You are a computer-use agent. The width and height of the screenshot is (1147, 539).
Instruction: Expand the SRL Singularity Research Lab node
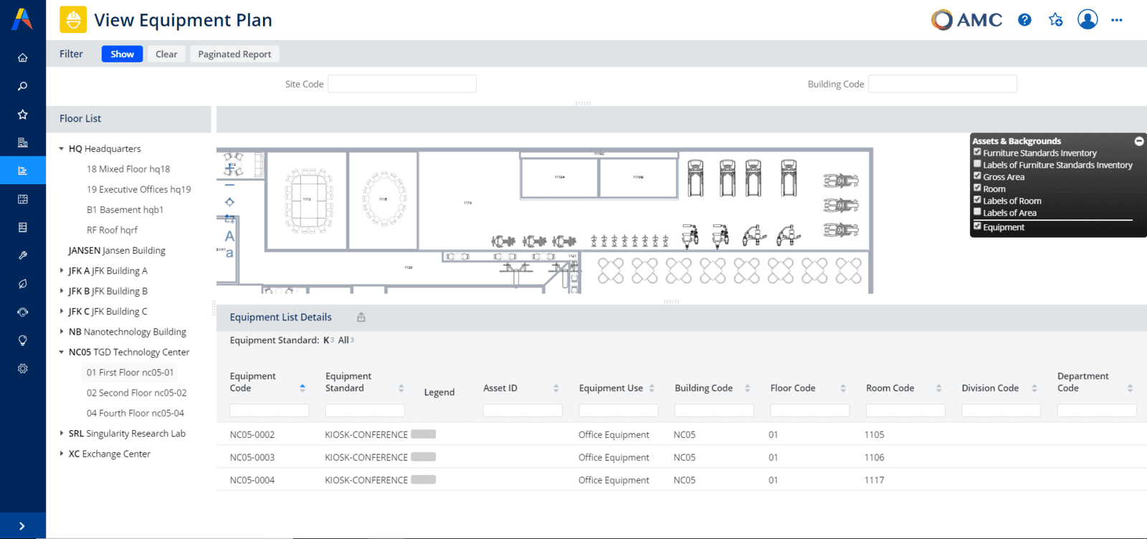point(62,434)
